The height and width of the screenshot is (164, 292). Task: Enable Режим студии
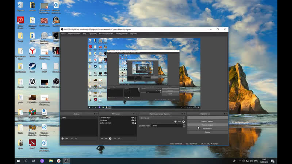pos(207,125)
